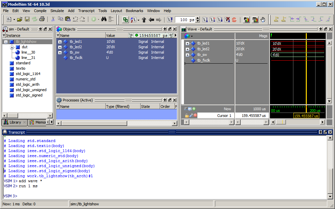Click the Transcript vertical scrollbar down arrow
The height and width of the screenshot is (209, 335).
pyautogui.click(x=330, y=196)
